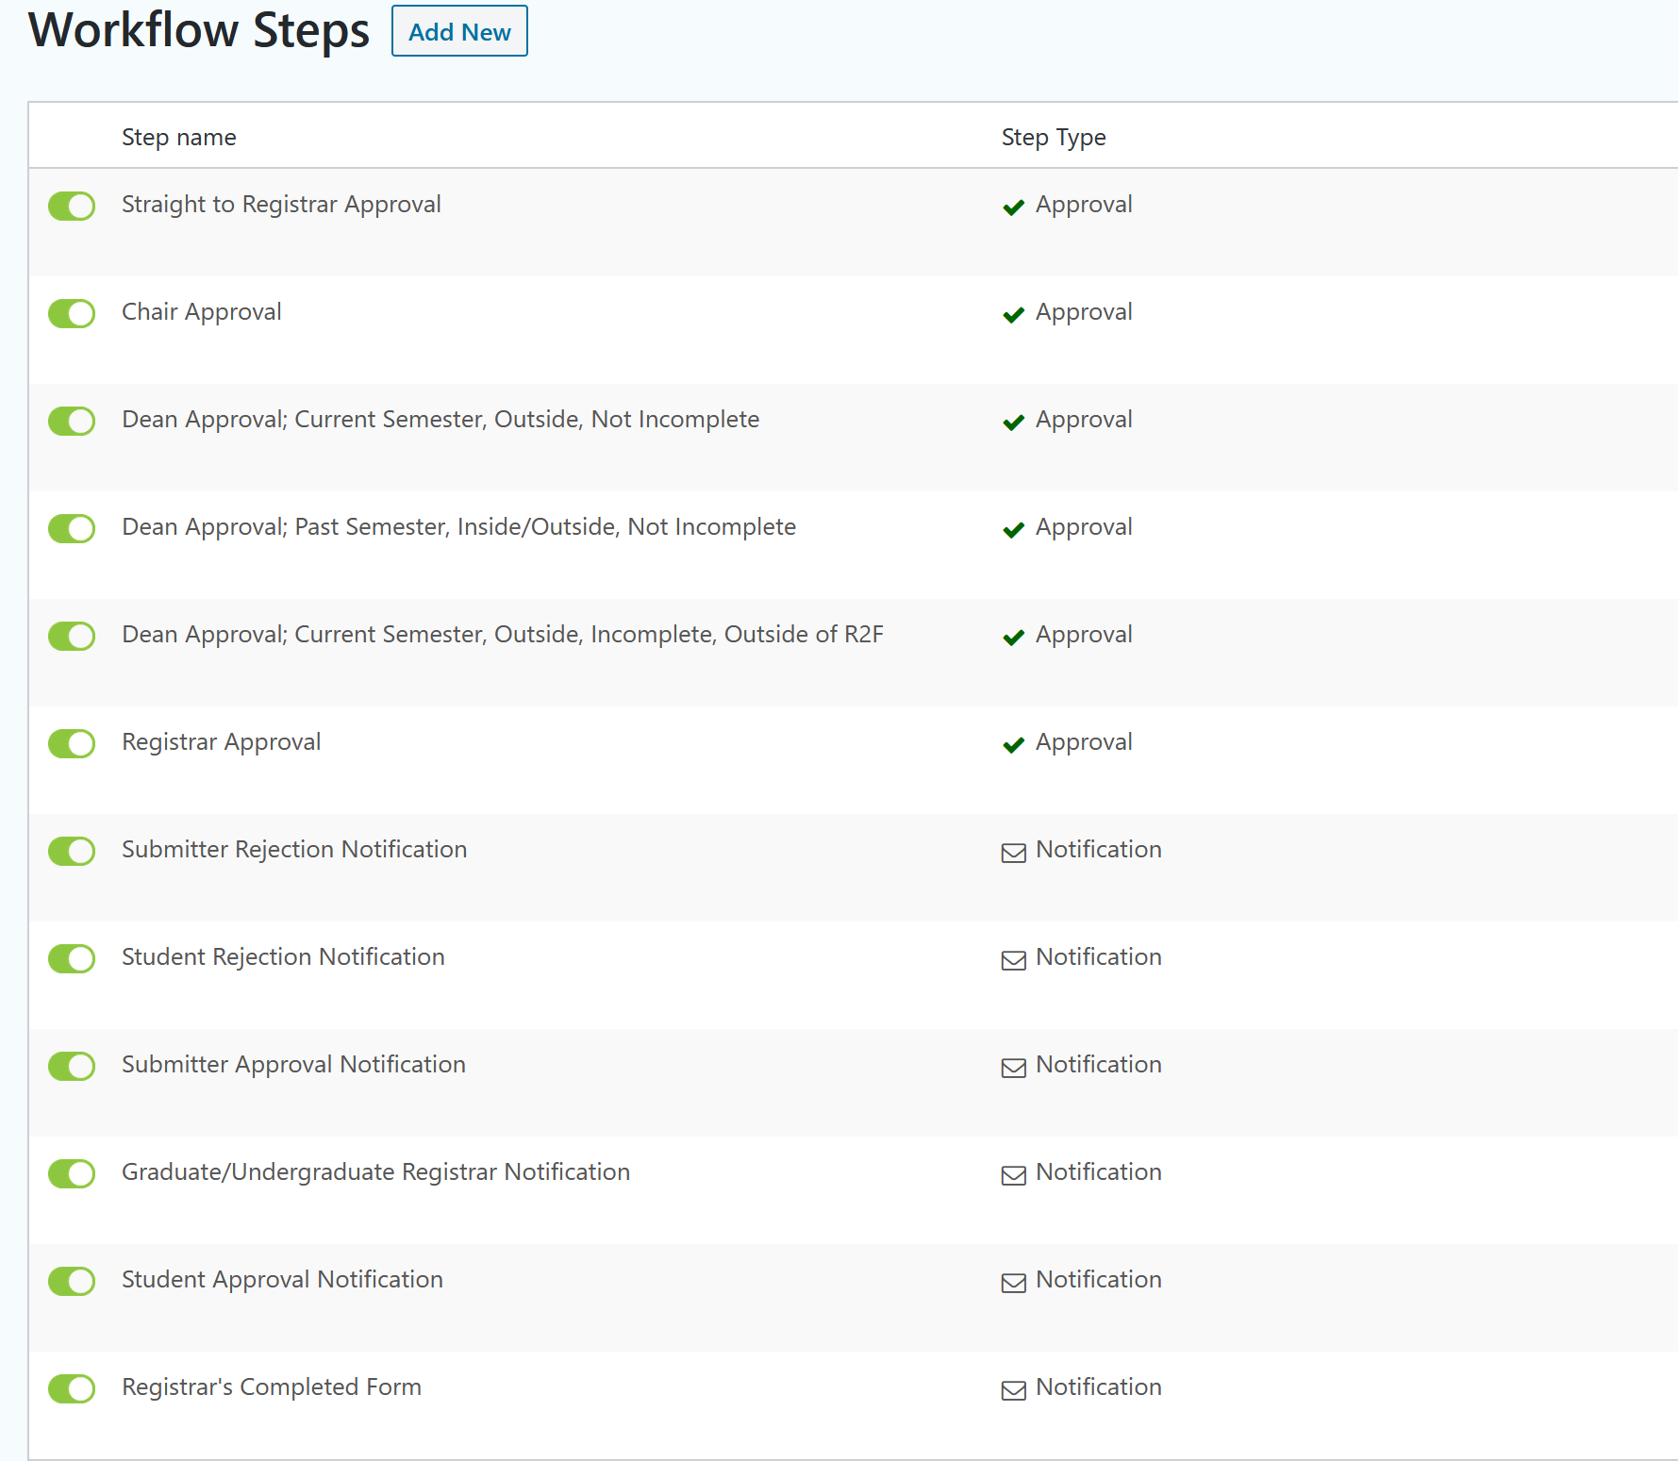Image resolution: width=1678 pixels, height=1461 pixels.
Task: Open Registrar's Completed Form step
Action: 272,1387
